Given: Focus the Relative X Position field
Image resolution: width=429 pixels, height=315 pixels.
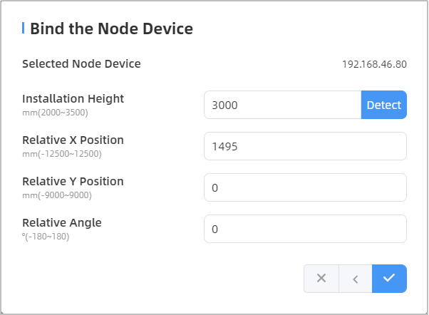Looking at the screenshot, I should point(305,146).
